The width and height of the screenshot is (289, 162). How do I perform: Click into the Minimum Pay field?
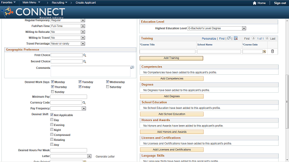69,97
